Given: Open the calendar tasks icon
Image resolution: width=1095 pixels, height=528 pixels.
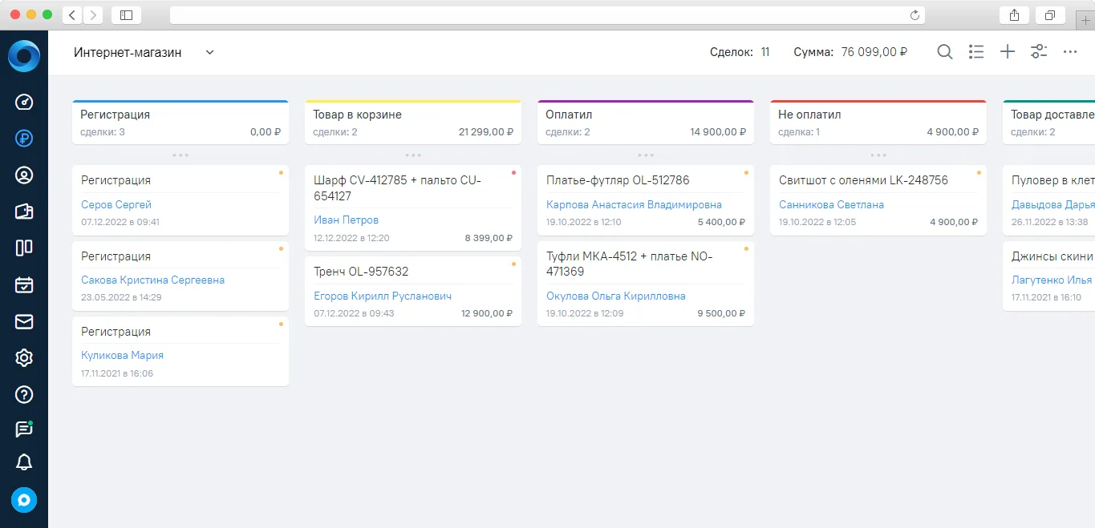Looking at the screenshot, I should [24, 285].
